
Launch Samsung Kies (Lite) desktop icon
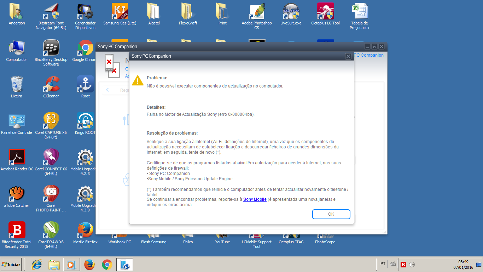[x=120, y=15]
